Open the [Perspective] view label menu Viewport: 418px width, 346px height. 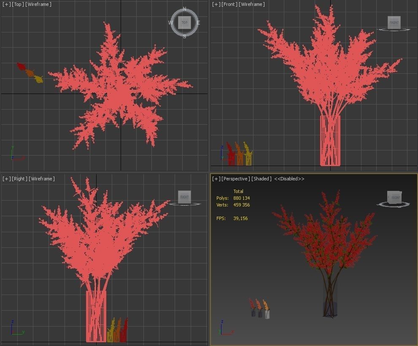point(236,179)
